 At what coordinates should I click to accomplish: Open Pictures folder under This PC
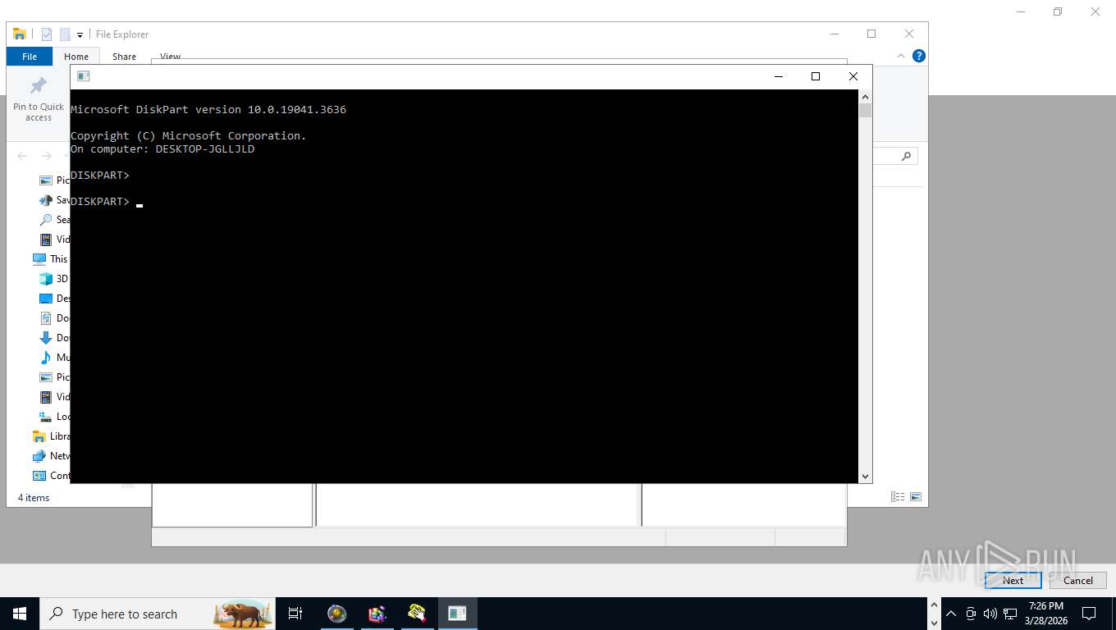click(x=54, y=377)
